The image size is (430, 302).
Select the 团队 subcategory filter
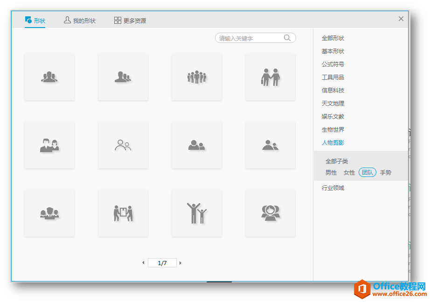[x=367, y=172]
